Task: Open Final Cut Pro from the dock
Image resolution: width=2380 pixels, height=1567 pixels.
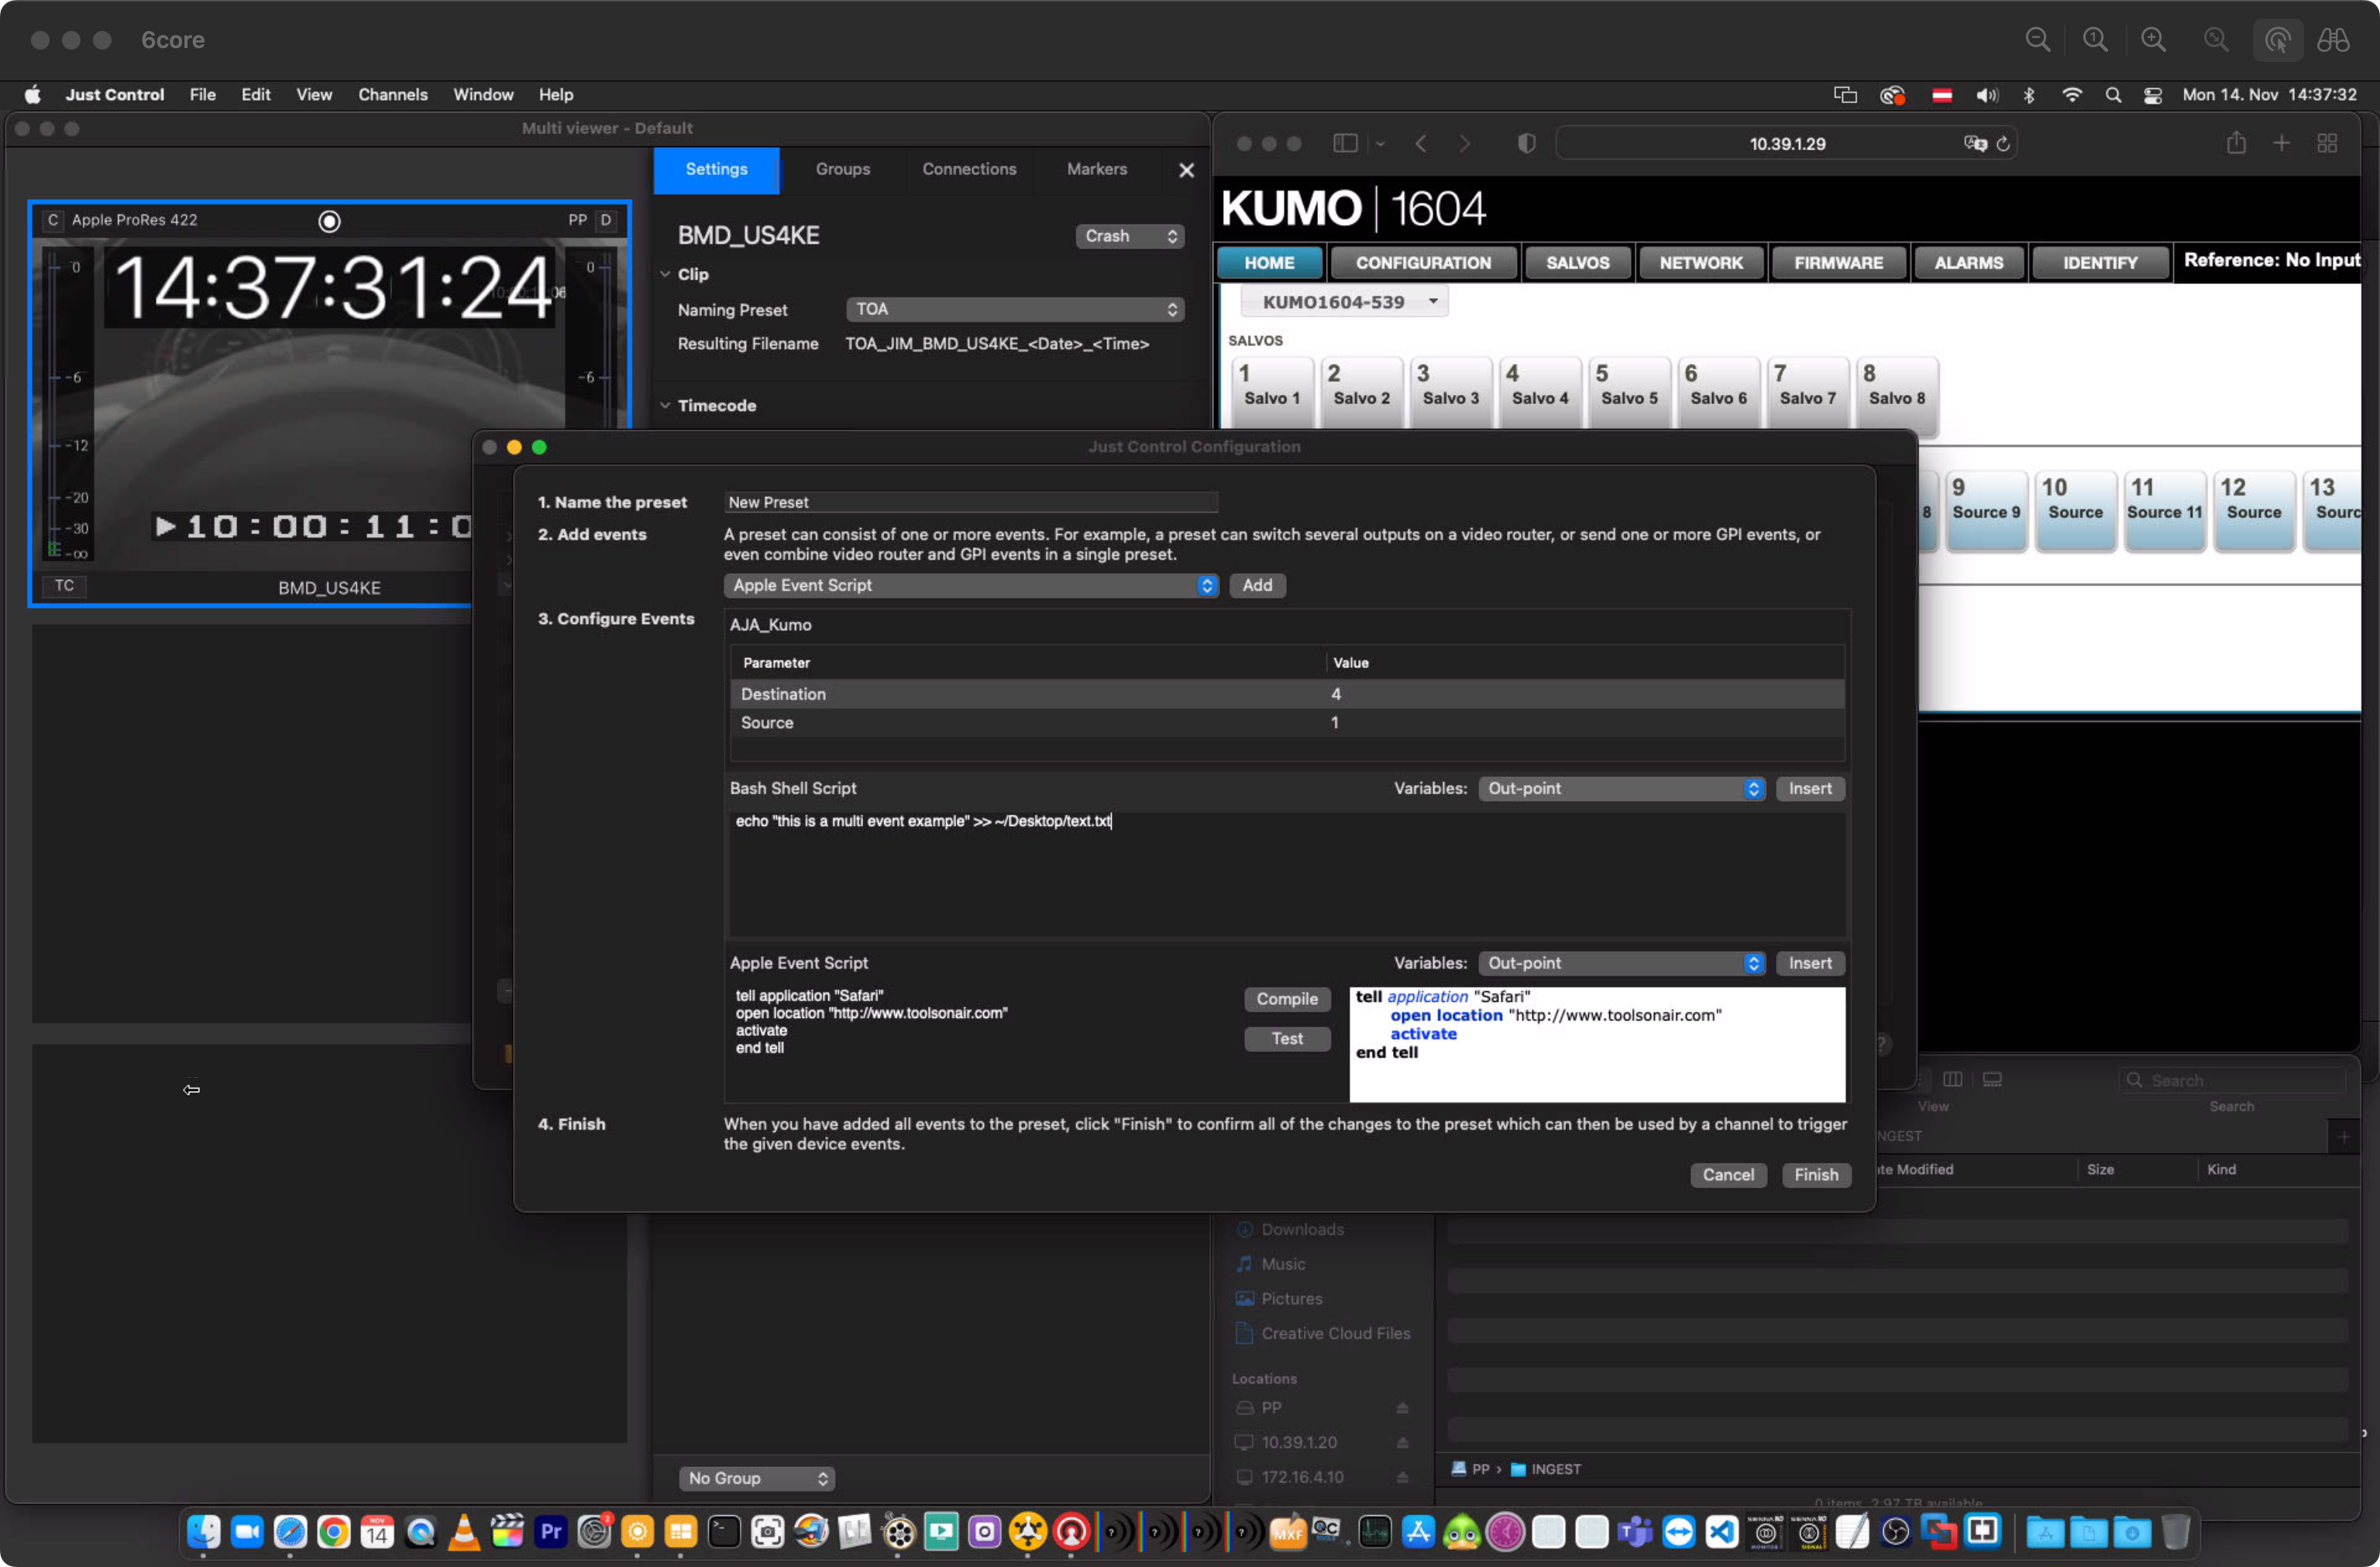Action: [507, 1531]
